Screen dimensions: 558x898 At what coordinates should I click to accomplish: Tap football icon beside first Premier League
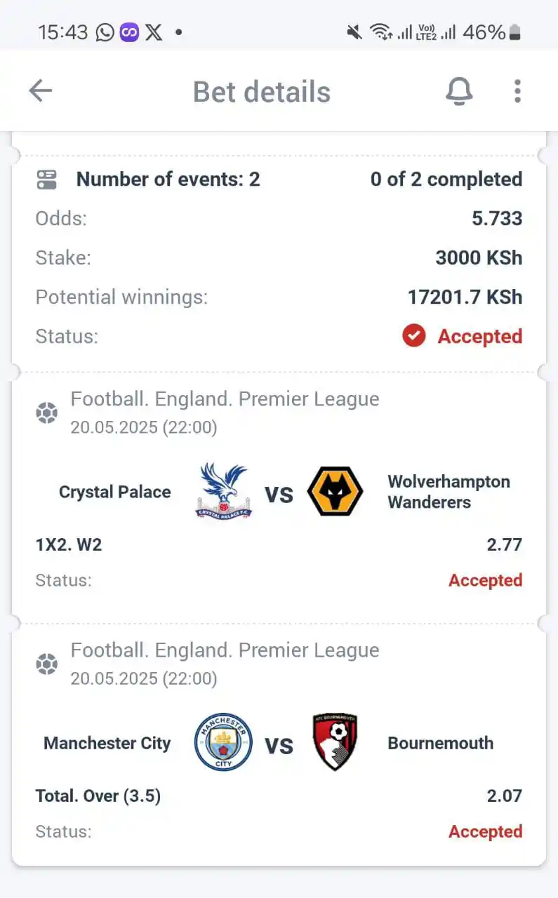[46, 413]
